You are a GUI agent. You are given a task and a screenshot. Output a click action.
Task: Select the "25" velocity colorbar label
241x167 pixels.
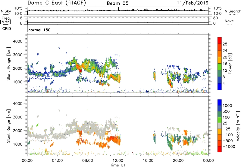[225, 123]
